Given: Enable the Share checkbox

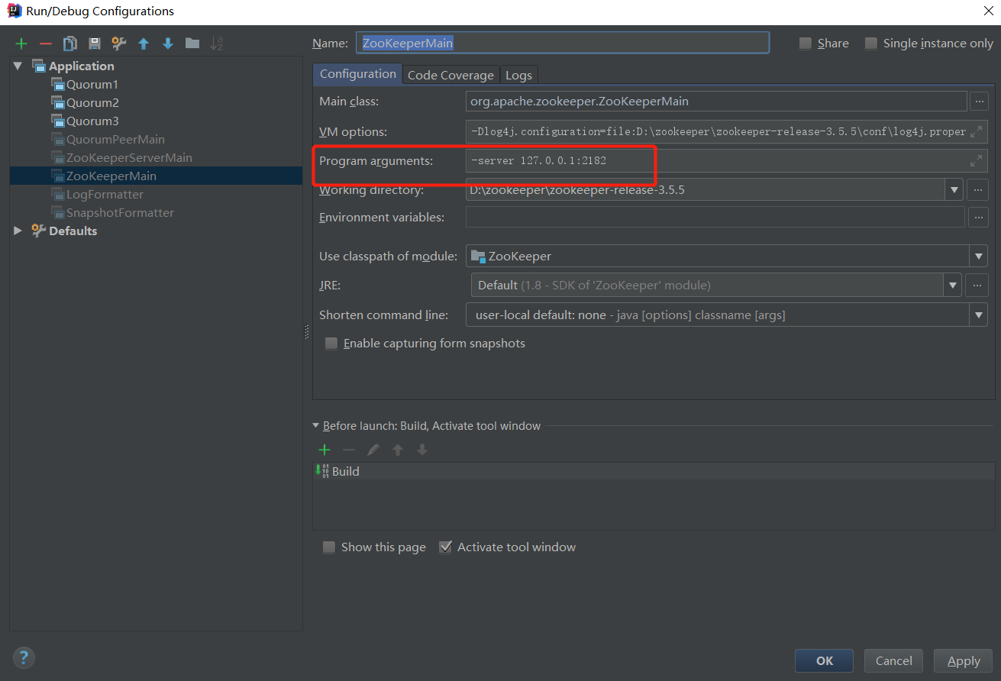Looking at the screenshot, I should [x=806, y=44].
